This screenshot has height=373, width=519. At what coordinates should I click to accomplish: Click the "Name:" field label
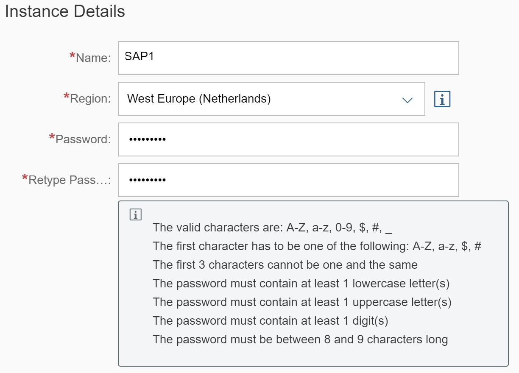point(93,58)
